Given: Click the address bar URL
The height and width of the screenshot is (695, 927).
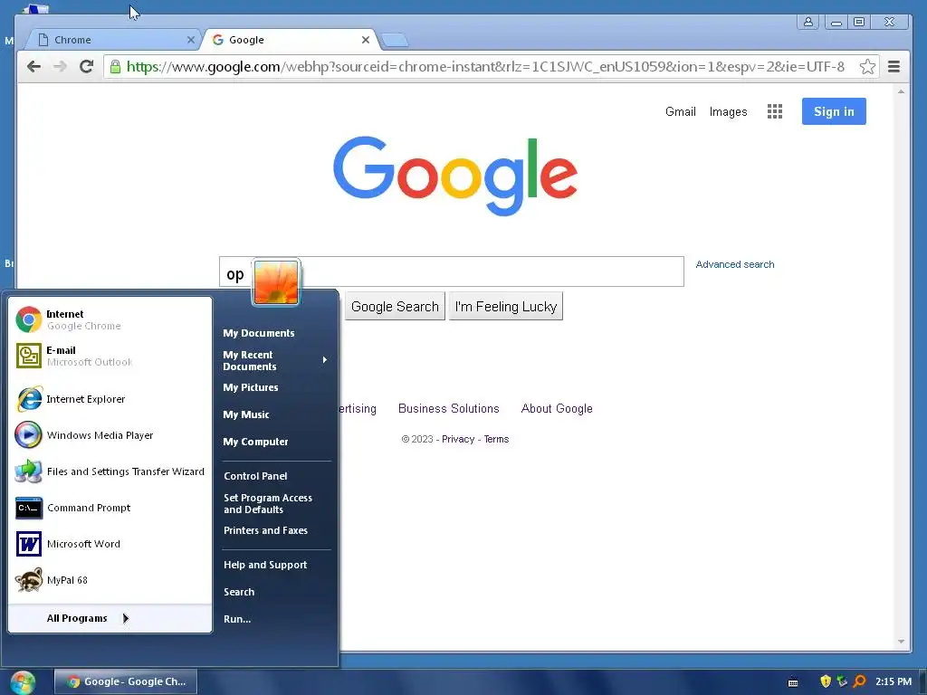Looking at the screenshot, I should tap(485, 66).
